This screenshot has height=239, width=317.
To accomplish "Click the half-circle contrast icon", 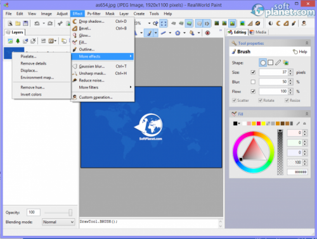I will tap(271, 23).
